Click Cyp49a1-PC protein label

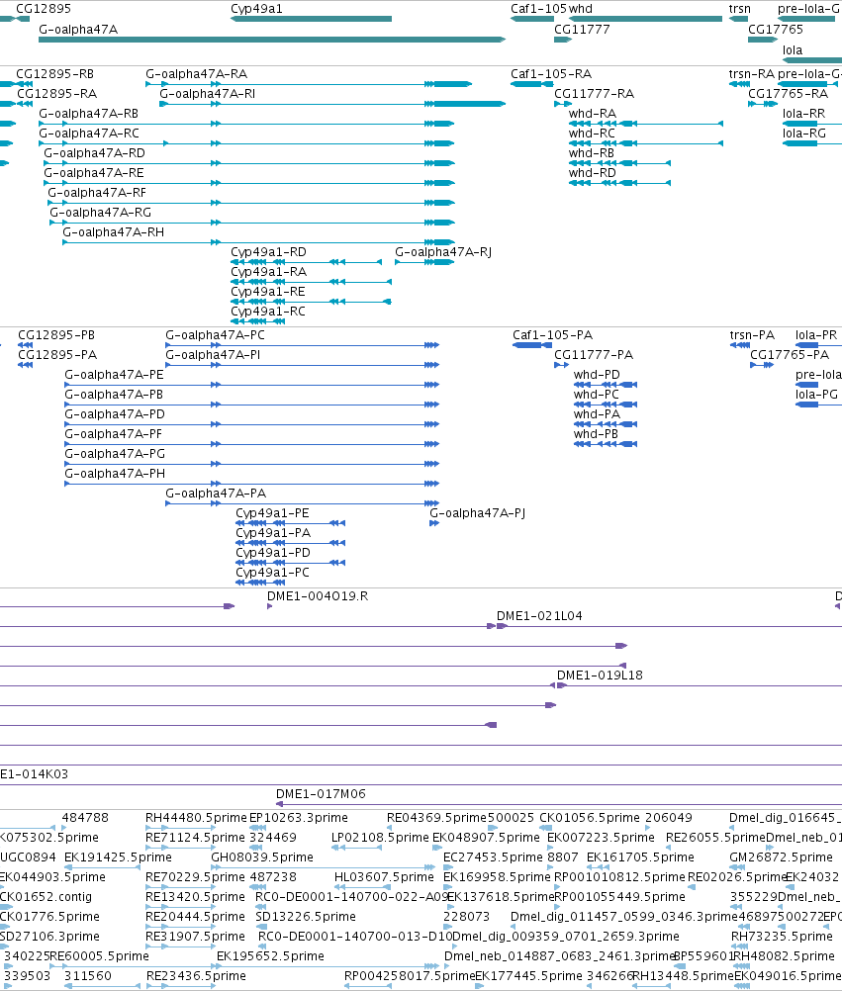272,572
